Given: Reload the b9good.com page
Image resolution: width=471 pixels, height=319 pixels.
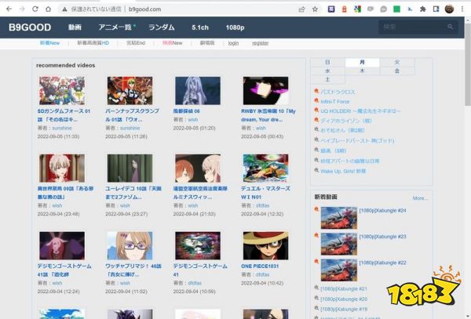Looking at the screenshot, I should click(x=35, y=9).
